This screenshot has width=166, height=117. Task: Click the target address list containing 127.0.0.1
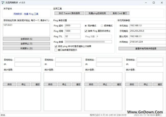tap(26, 30)
